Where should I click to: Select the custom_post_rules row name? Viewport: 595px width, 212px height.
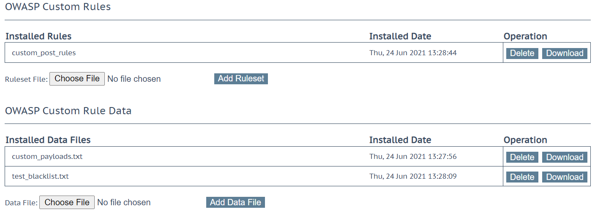click(44, 53)
